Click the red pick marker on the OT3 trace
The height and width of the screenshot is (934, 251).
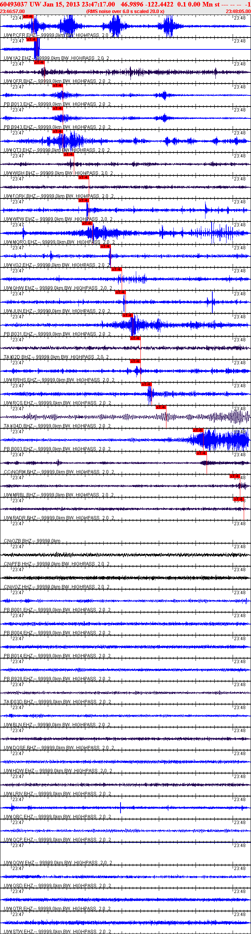click(x=58, y=131)
